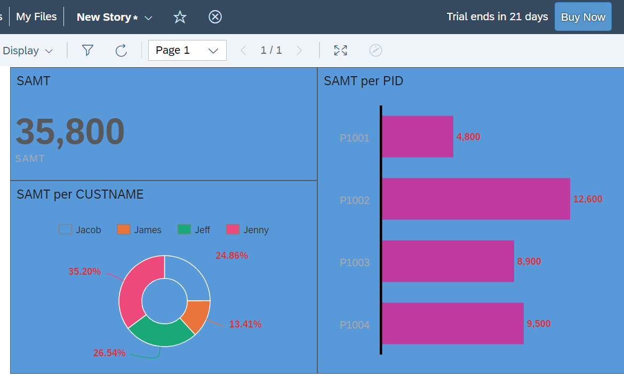Close the story with the circled X icon

pyautogui.click(x=215, y=17)
